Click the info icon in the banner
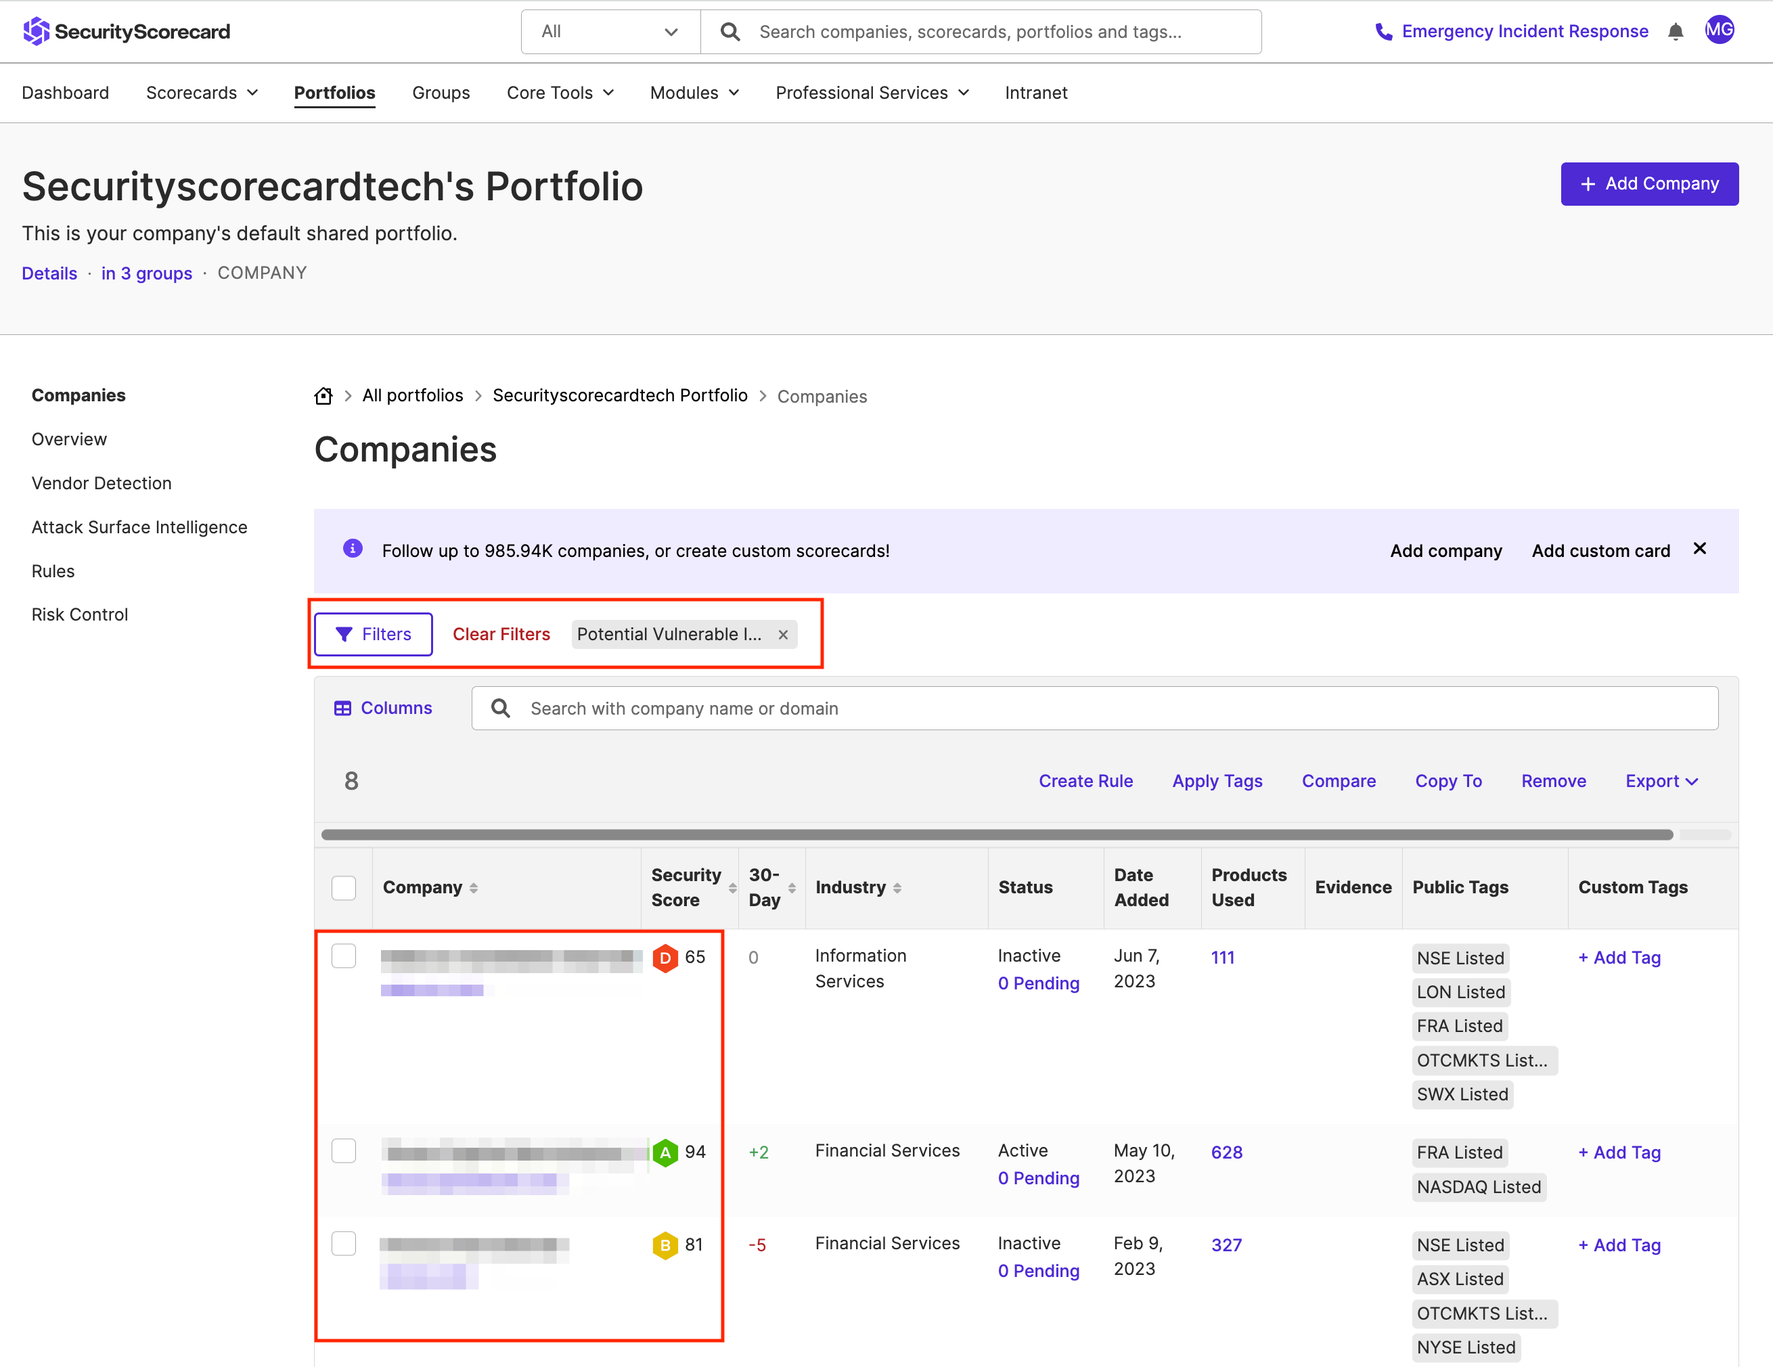1773x1367 pixels. pos(353,549)
